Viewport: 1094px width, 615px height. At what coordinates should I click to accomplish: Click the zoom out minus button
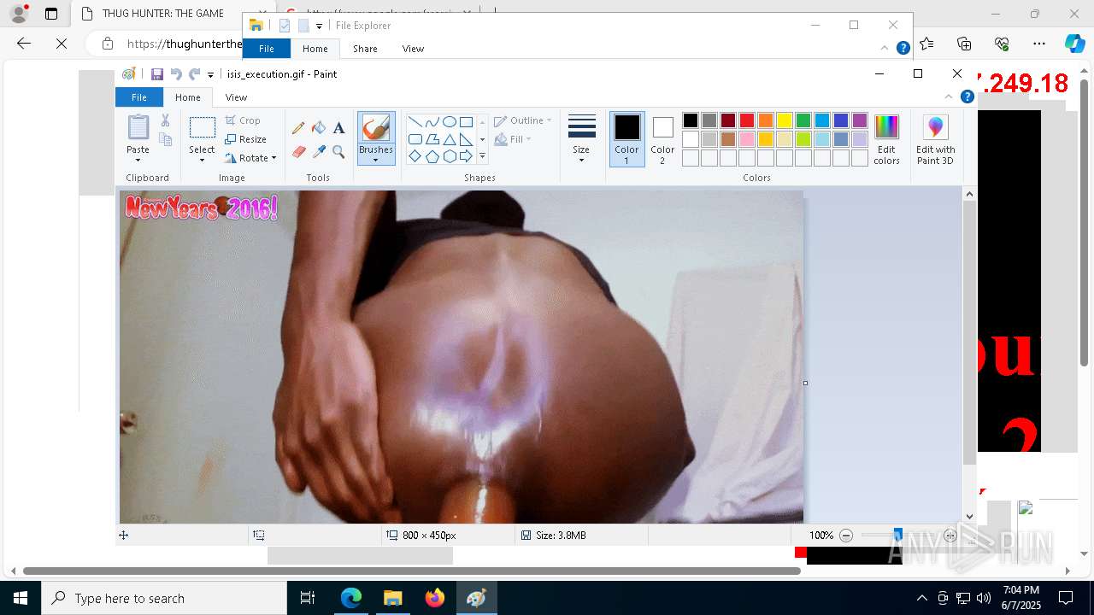[846, 536]
